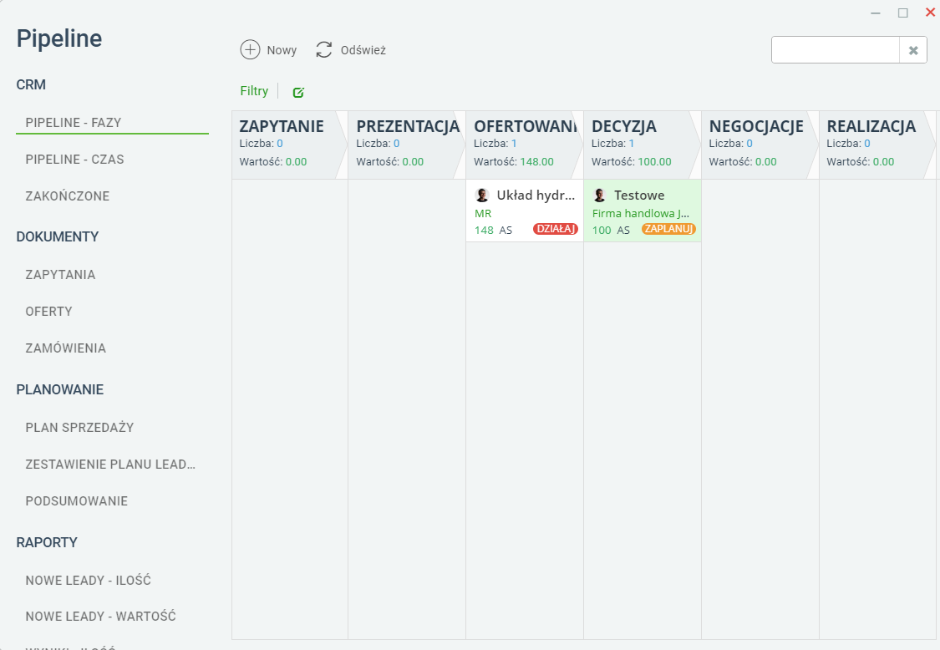This screenshot has height=650, width=940.
Task: Select PIPELINE - CZAS in sidebar
Action: click(75, 160)
